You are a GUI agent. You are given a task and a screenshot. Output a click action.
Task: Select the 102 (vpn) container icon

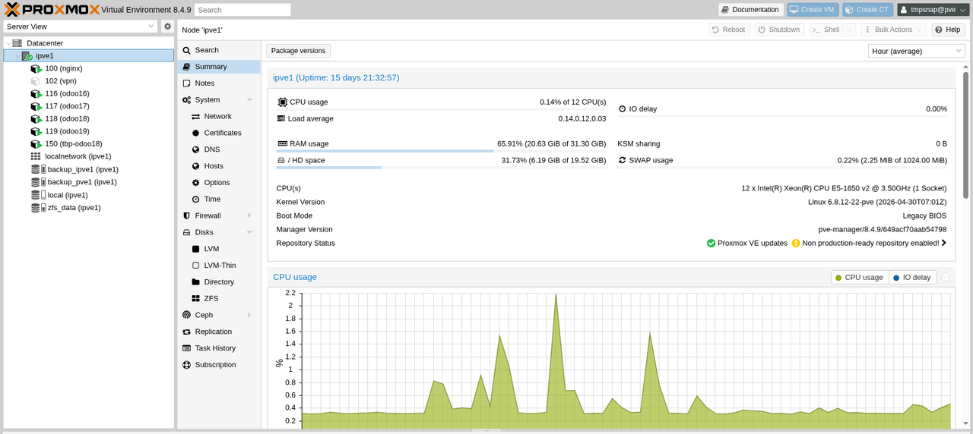(x=36, y=81)
